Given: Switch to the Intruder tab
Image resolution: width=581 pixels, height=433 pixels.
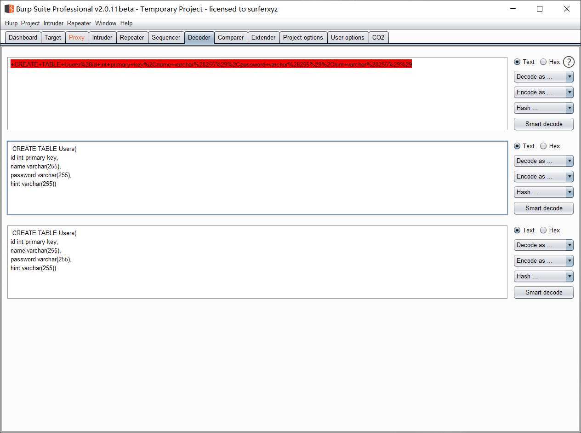Looking at the screenshot, I should [102, 37].
